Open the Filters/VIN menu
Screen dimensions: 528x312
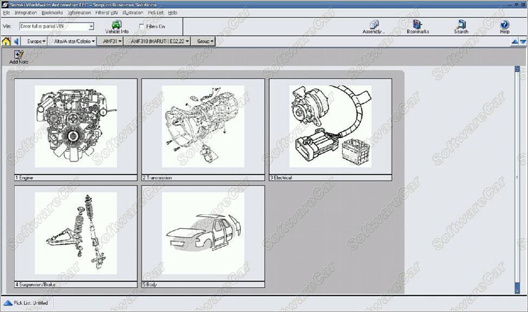[106, 13]
